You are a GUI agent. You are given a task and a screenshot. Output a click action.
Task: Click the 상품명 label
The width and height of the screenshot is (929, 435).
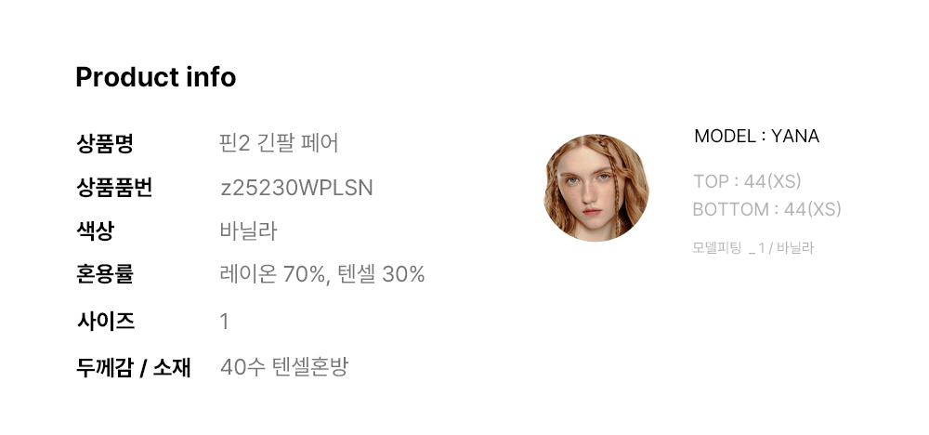click(x=104, y=143)
